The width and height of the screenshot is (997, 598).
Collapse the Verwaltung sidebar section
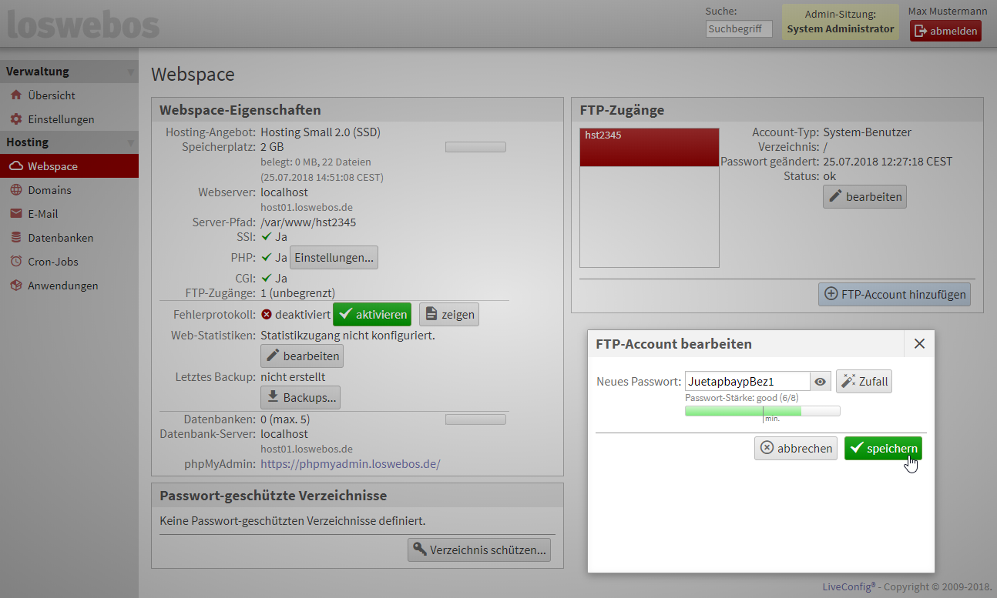130,72
